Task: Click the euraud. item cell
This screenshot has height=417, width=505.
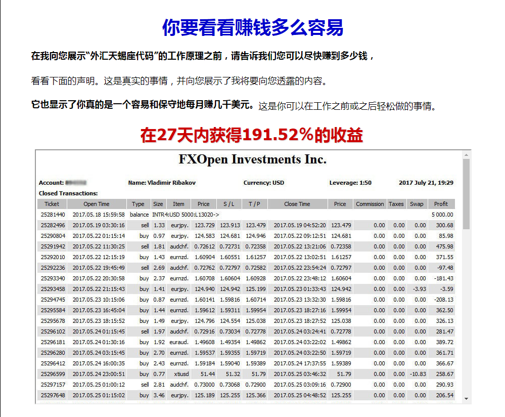Action: [x=179, y=343]
